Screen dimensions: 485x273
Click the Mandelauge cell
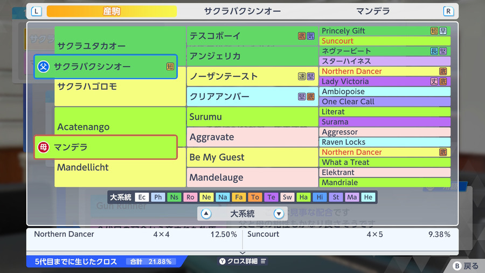click(x=252, y=178)
